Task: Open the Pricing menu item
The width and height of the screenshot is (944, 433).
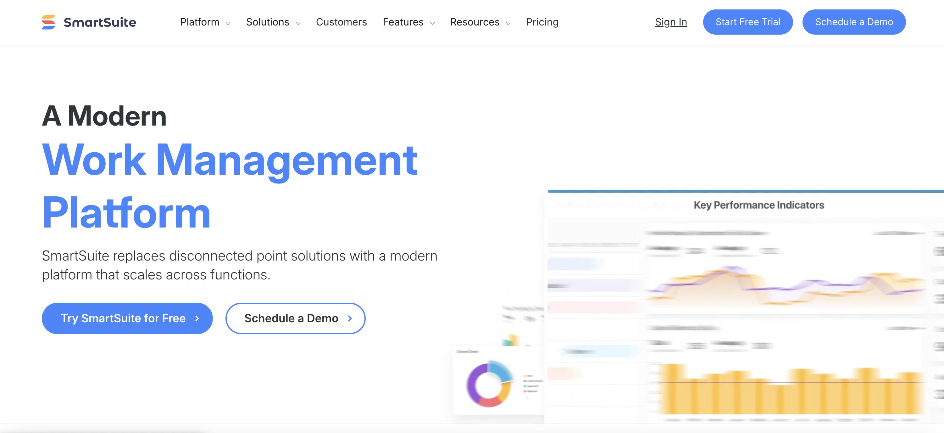Action: [542, 22]
